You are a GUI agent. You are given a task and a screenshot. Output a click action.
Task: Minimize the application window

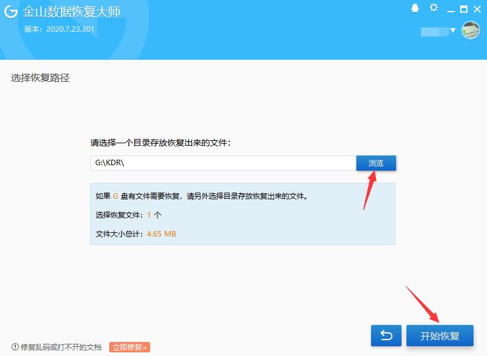tap(451, 10)
